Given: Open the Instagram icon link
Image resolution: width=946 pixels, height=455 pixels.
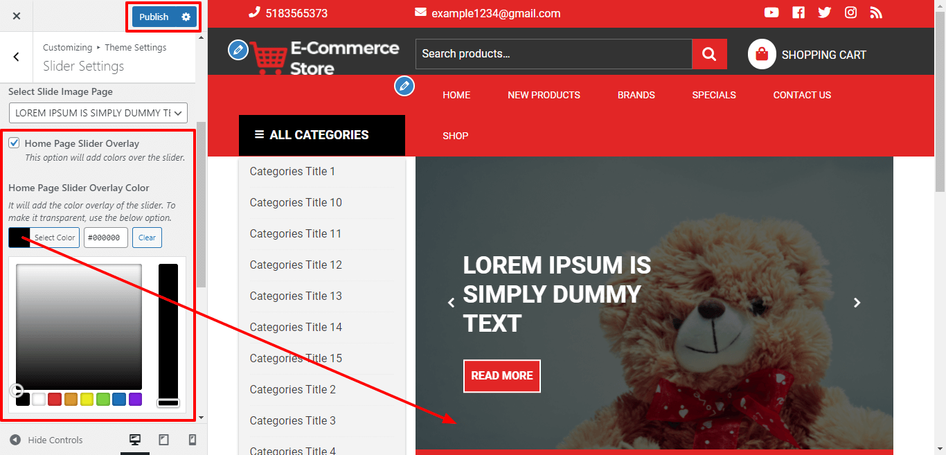Looking at the screenshot, I should pyautogui.click(x=850, y=12).
